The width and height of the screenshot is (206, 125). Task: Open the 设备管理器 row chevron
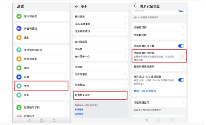pyautogui.click(x=183, y=27)
